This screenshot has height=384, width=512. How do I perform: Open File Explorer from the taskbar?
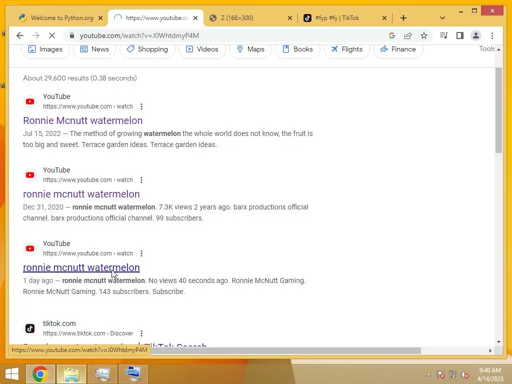click(x=71, y=374)
